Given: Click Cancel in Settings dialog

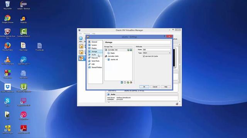Looking at the screenshot, I should coord(155,87).
